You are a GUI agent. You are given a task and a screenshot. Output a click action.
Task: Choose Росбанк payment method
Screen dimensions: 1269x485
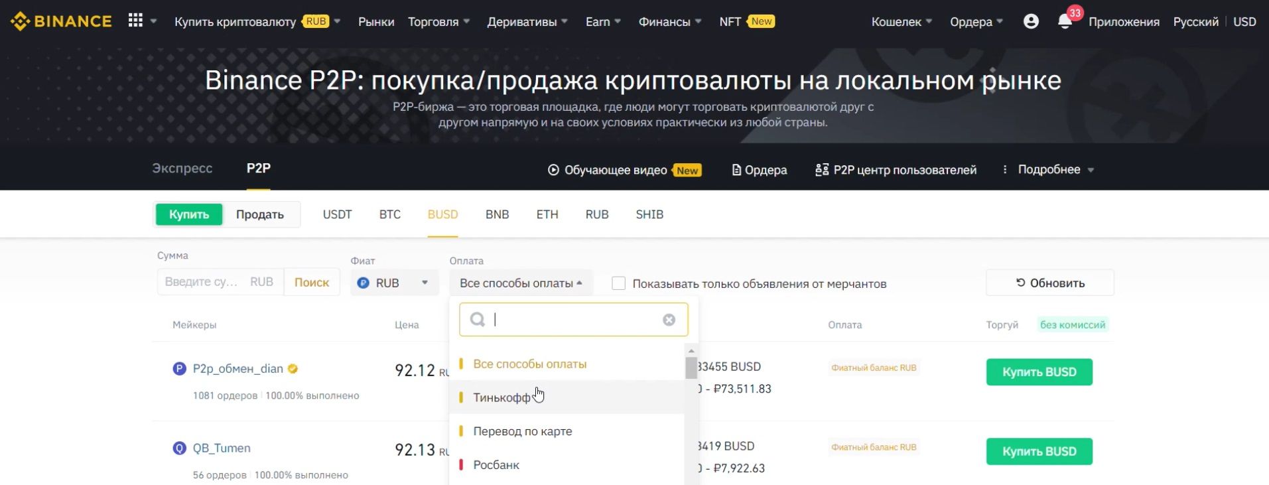[x=567, y=465]
